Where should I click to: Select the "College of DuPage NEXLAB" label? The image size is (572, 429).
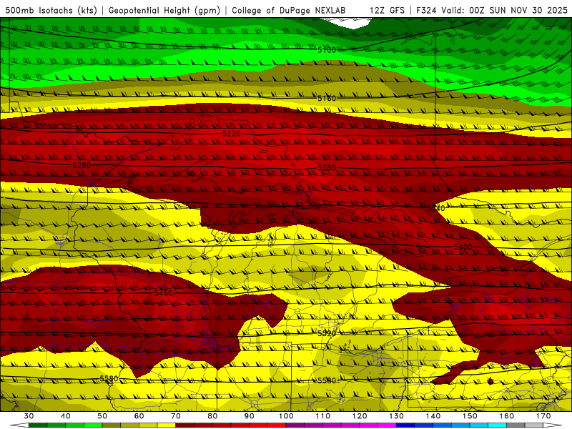[x=289, y=11]
